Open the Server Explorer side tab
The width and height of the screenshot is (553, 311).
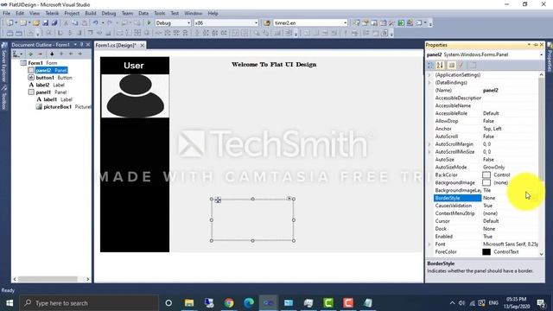(4, 61)
